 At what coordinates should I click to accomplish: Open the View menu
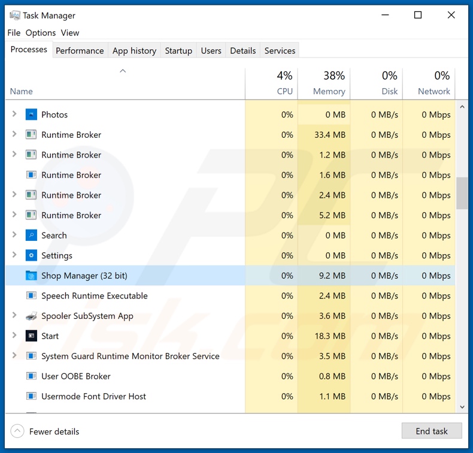(x=70, y=32)
